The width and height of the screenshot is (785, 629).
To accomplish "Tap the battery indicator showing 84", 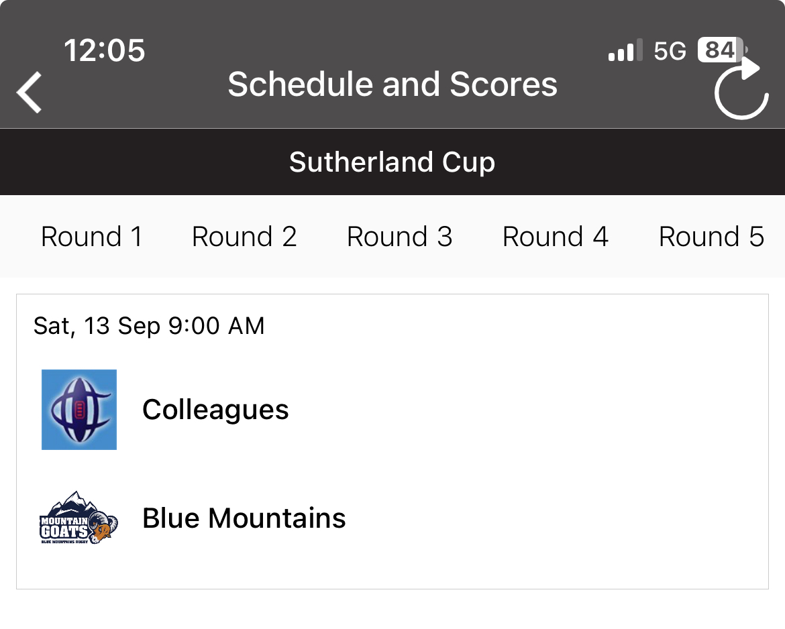I will (x=723, y=50).
